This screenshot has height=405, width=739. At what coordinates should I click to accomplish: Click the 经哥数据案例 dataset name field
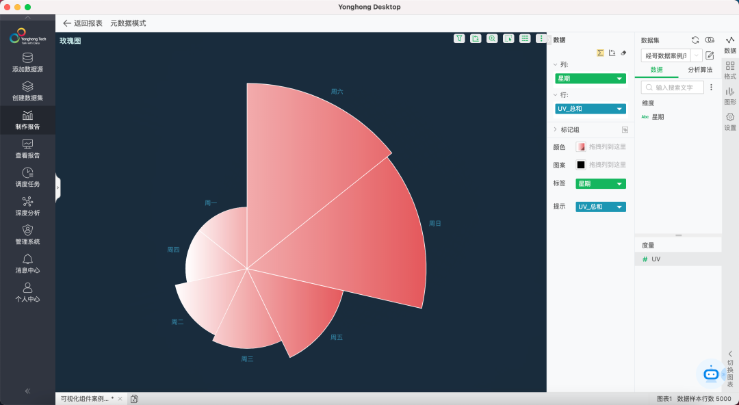click(x=666, y=55)
